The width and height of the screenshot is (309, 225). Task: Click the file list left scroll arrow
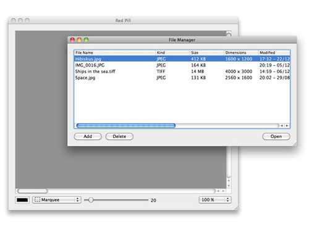click(282, 126)
